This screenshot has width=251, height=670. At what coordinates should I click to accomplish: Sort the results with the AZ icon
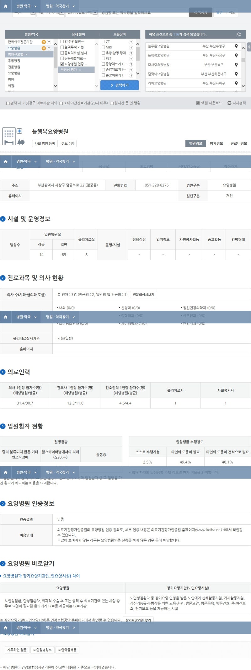(239, 35)
